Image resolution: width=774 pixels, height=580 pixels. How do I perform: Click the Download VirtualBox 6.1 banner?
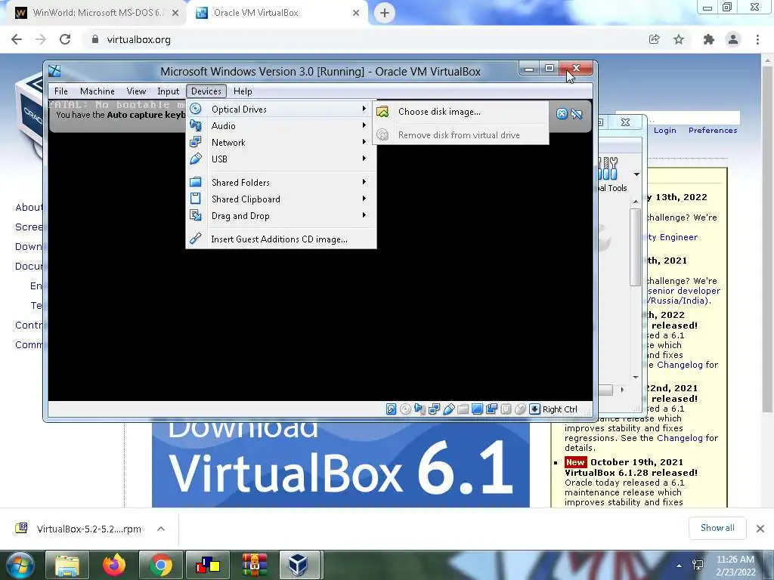341,464
